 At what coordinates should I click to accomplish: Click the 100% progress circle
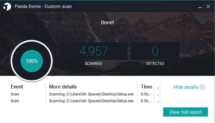(32, 61)
